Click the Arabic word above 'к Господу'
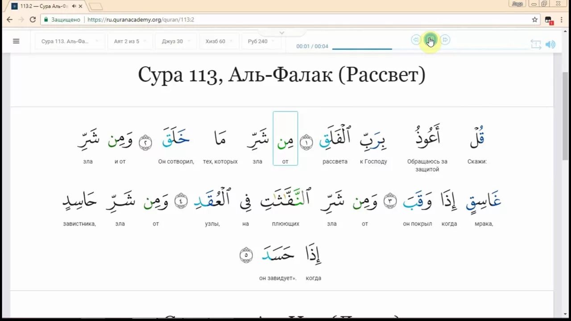 [373, 139]
